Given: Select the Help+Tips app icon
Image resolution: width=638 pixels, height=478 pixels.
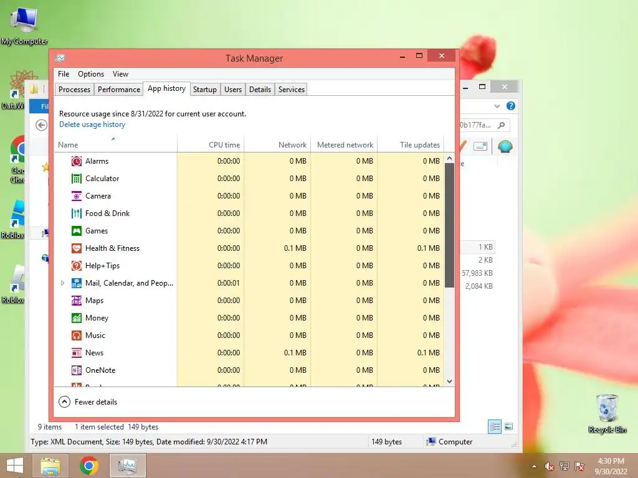Looking at the screenshot, I should [x=77, y=266].
